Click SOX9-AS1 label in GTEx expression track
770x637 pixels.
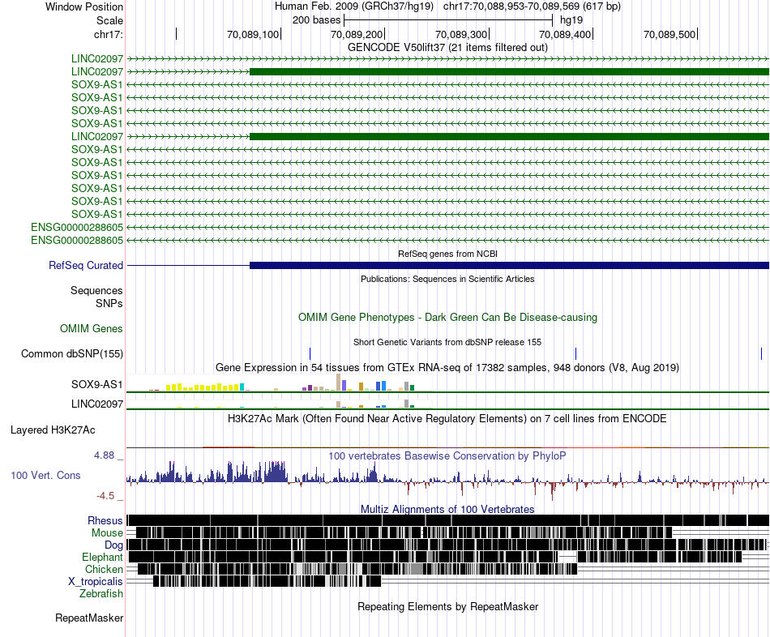[97, 384]
